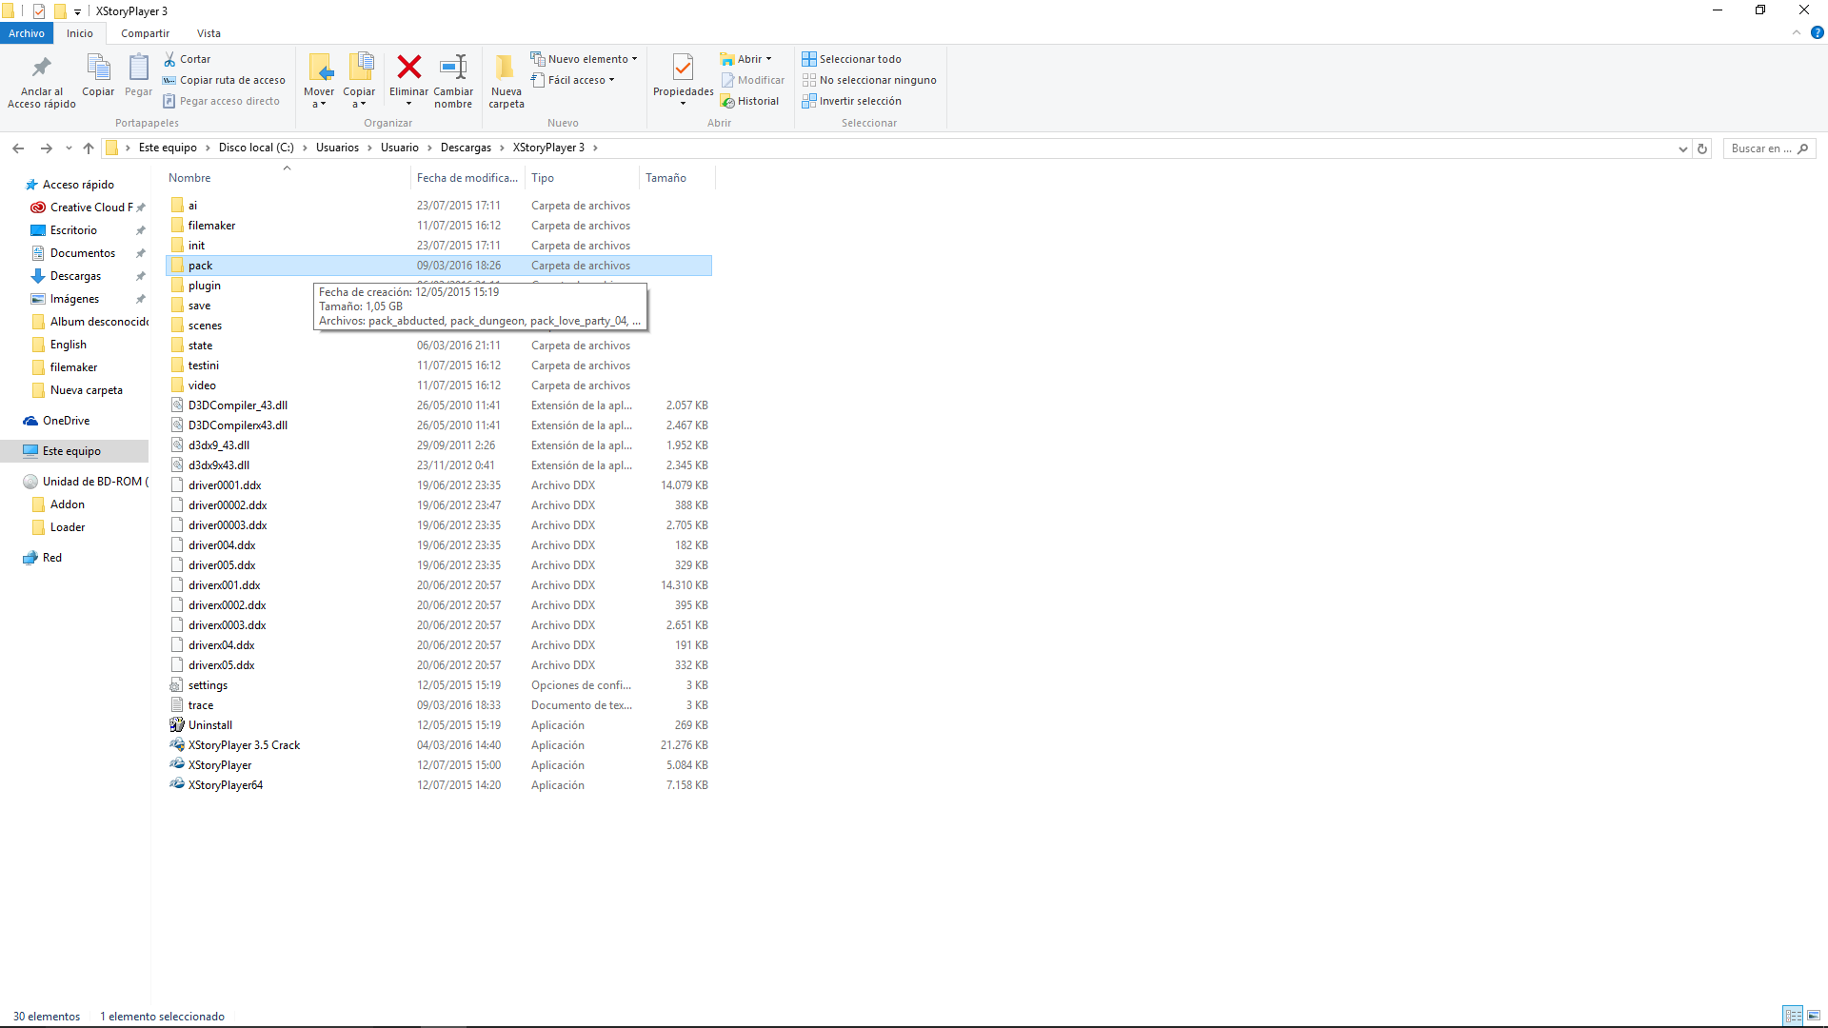Viewport: 1828px width, 1028px height.
Task: Open the help question mark icon
Action: [1817, 32]
